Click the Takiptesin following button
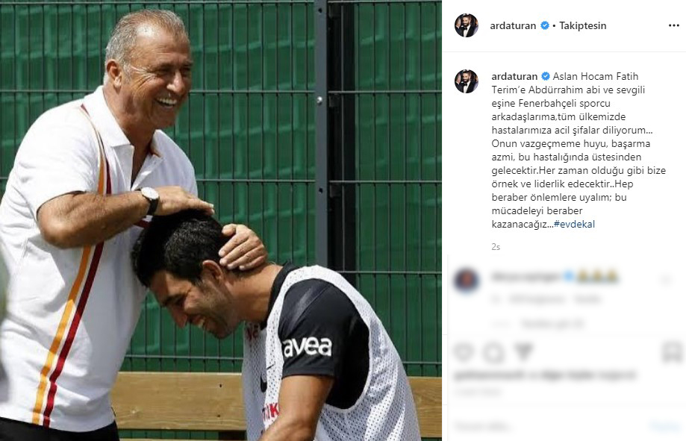This screenshot has width=686, height=441. [x=583, y=26]
